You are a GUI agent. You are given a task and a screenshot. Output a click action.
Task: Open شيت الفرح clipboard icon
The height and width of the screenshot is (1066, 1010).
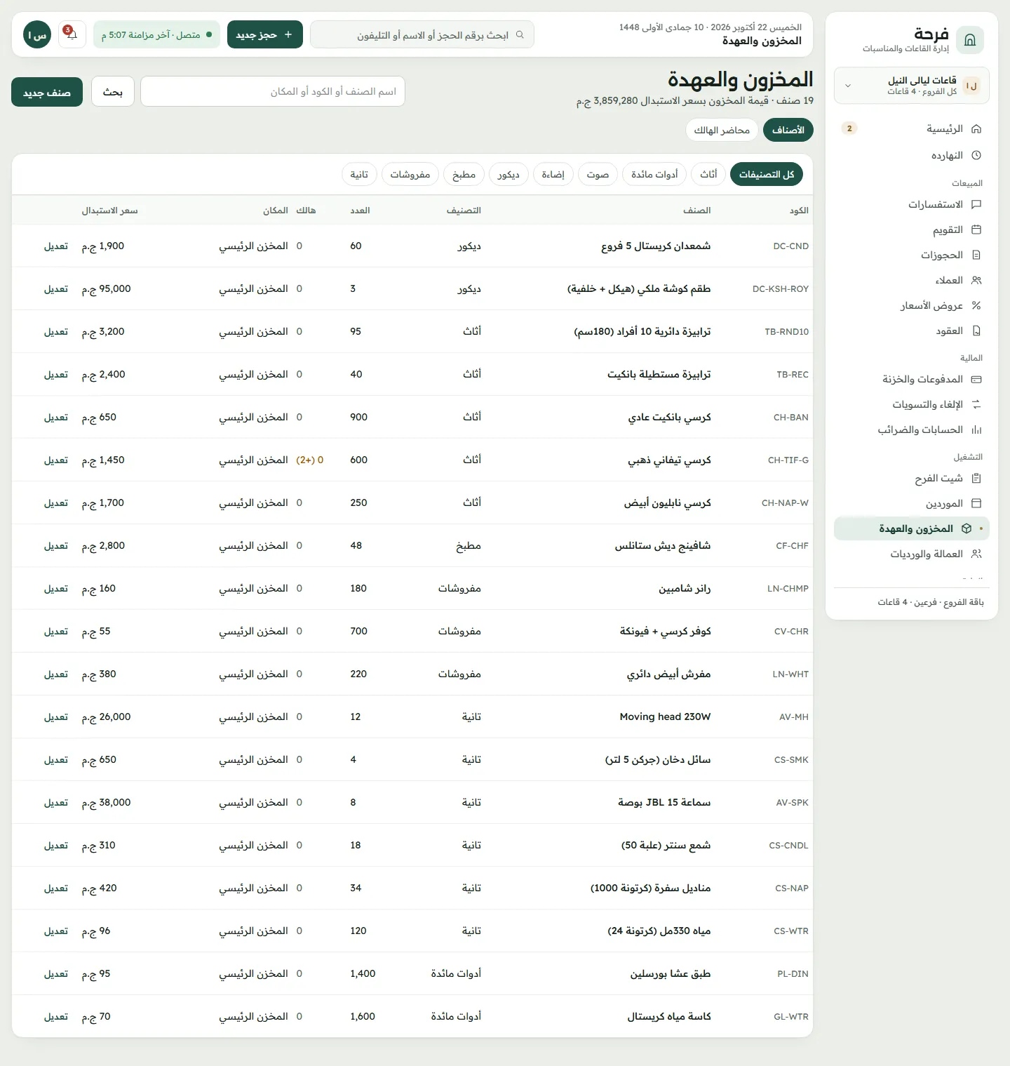tap(976, 478)
